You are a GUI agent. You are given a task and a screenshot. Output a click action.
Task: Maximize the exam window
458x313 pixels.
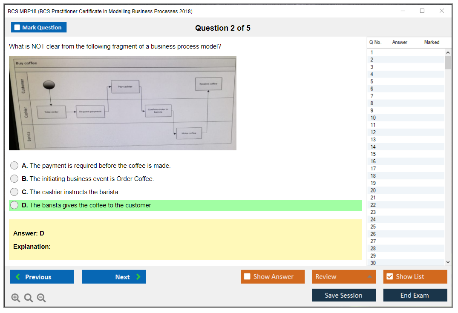point(422,11)
